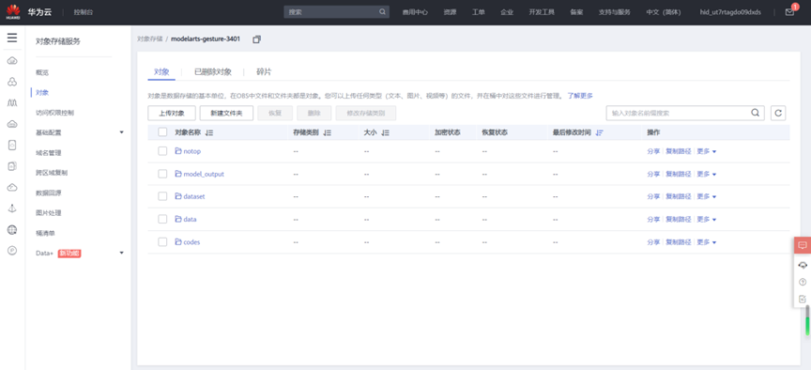Open the 了解更多 link
Image resolution: width=811 pixels, height=370 pixels.
pyautogui.click(x=580, y=96)
